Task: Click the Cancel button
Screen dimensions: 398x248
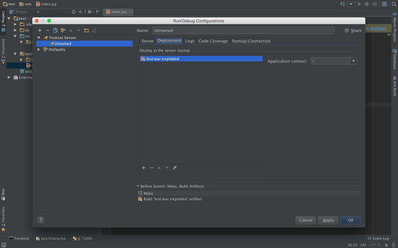Action: [x=305, y=220]
